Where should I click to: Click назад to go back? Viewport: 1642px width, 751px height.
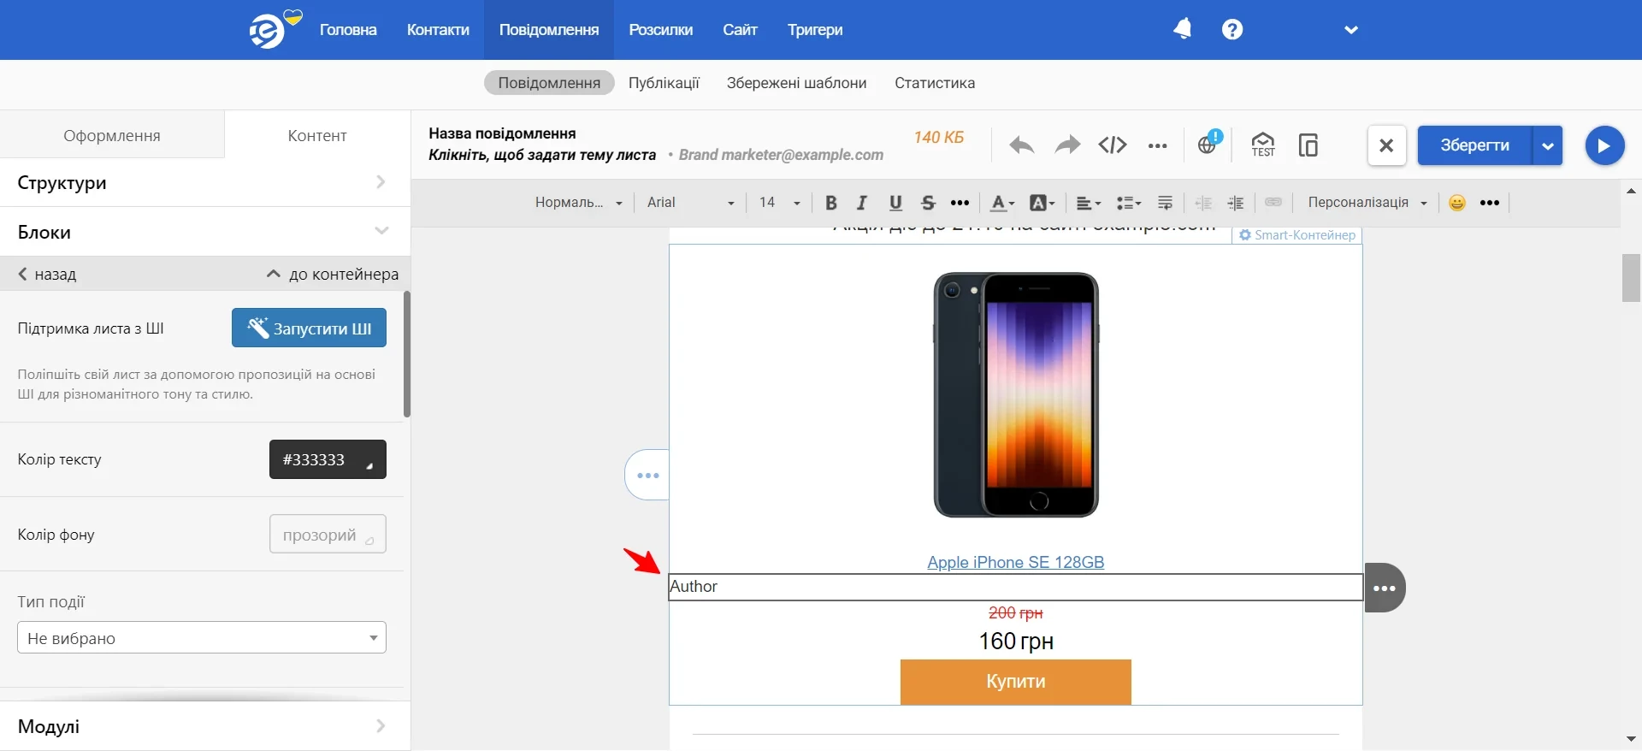point(48,274)
